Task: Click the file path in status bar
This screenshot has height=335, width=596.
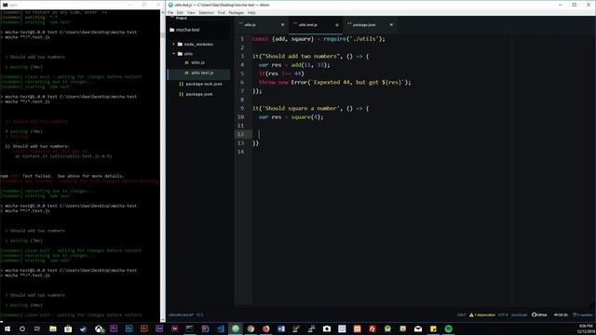Action: coord(181,315)
